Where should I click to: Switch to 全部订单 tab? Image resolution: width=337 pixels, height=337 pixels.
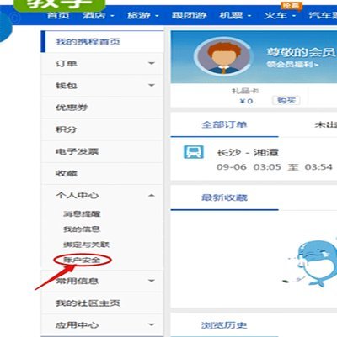click(224, 124)
